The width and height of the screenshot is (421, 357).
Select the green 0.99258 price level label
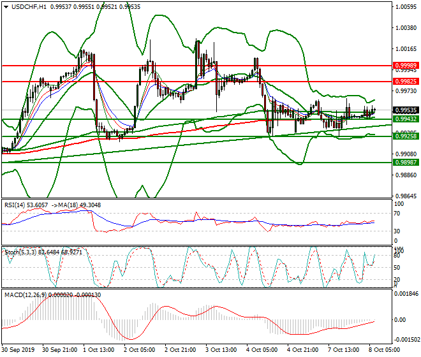pos(406,136)
